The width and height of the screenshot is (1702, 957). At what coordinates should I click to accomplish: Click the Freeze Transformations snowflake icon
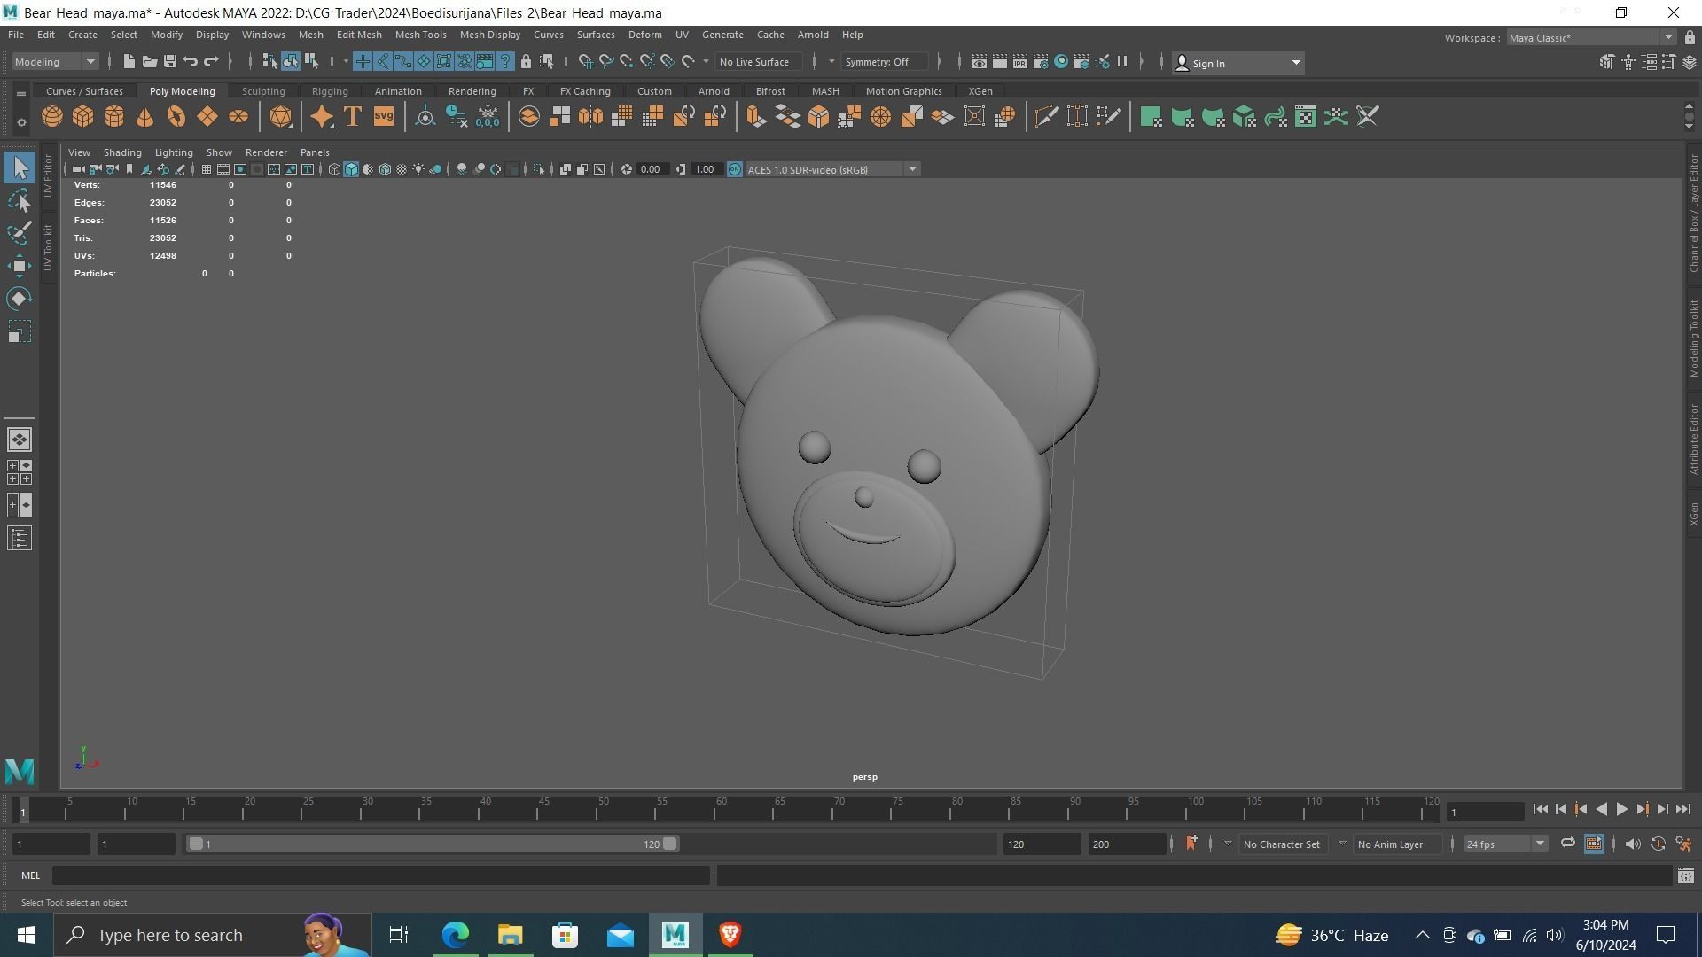coord(488,116)
